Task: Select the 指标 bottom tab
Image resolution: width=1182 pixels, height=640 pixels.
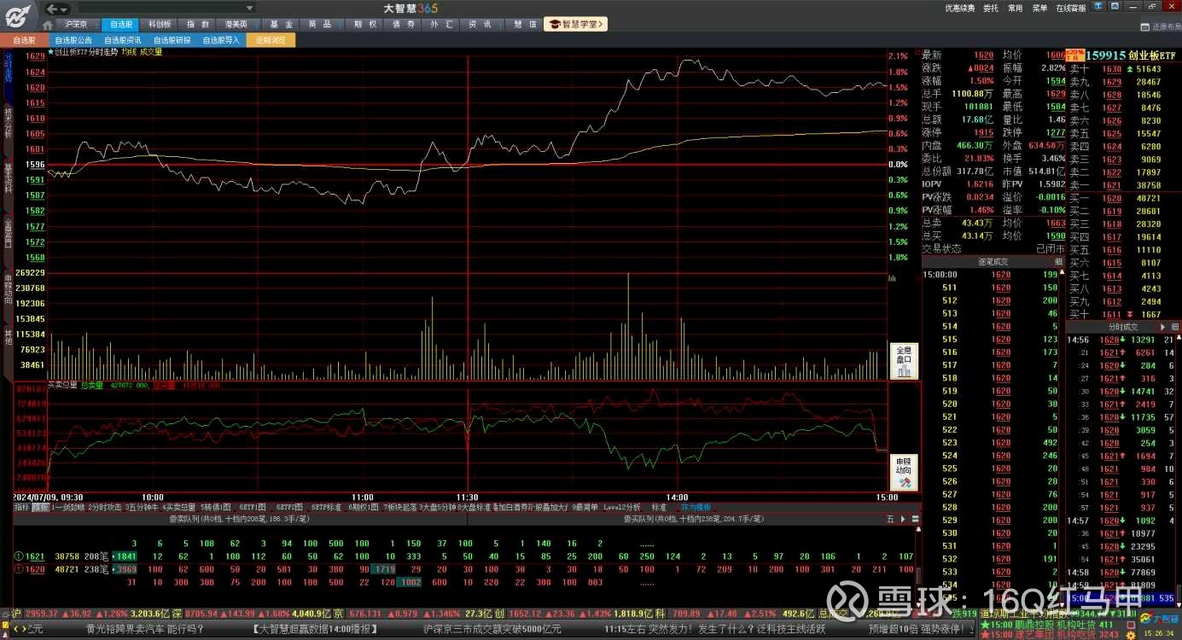Action: pyautogui.click(x=20, y=507)
